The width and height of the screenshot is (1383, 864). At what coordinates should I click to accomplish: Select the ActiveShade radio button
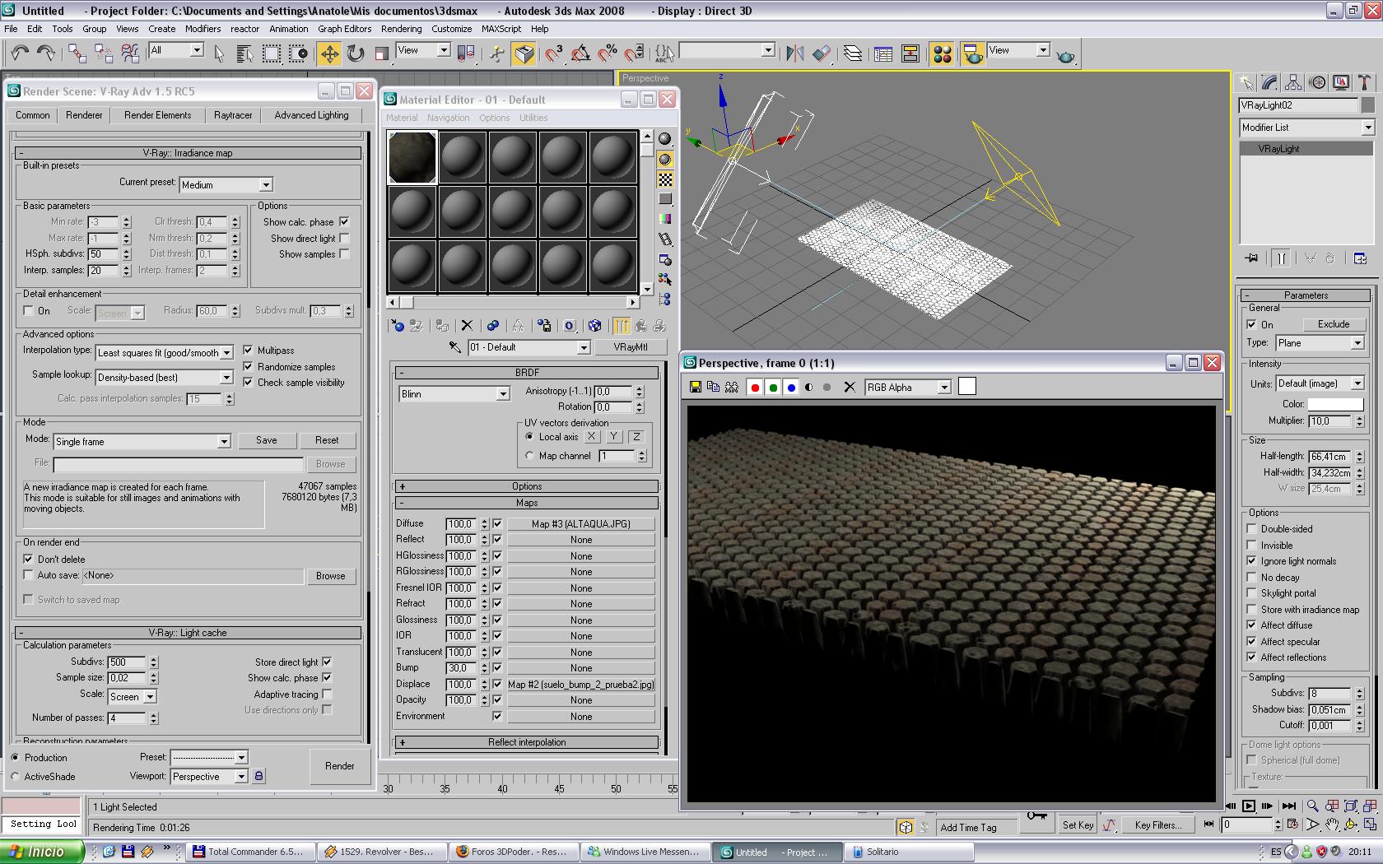tap(16, 777)
